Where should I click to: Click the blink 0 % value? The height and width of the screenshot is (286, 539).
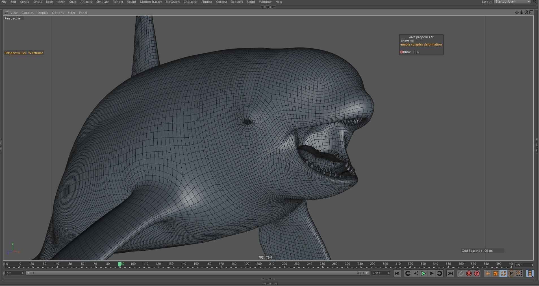tap(416, 52)
